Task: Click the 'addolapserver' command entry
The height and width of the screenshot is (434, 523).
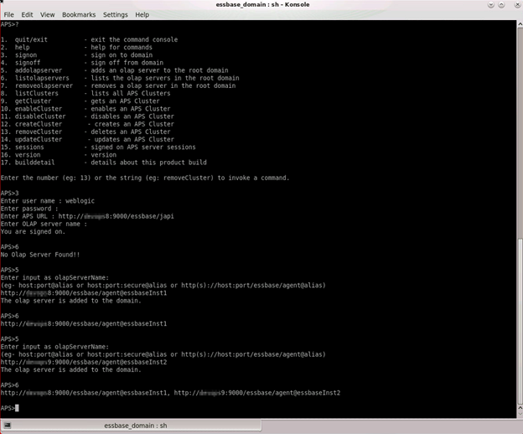Action: point(39,70)
